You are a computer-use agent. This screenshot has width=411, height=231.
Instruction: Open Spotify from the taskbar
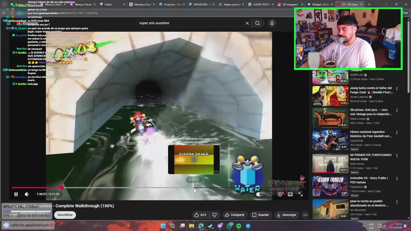coord(239,226)
